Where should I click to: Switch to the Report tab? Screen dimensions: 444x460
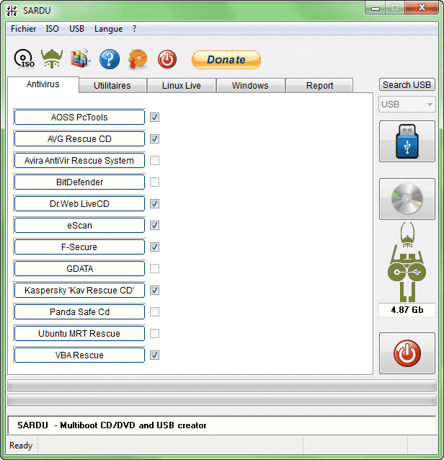[319, 86]
